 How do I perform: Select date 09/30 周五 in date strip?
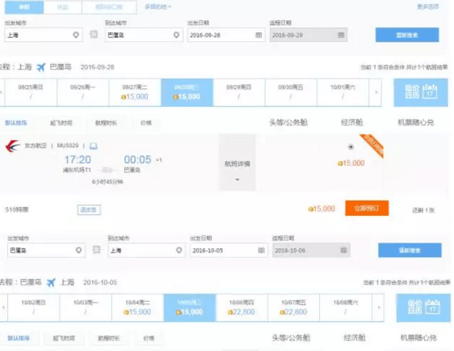[x=291, y=92]
